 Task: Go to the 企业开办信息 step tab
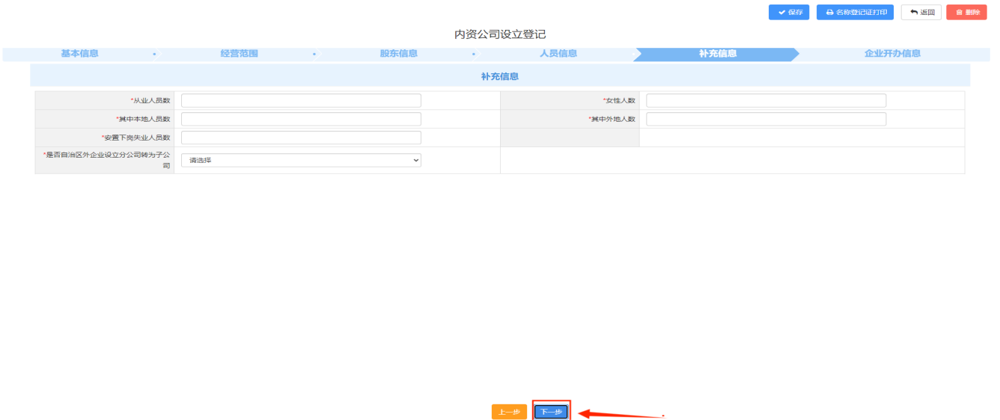point(892,54)
